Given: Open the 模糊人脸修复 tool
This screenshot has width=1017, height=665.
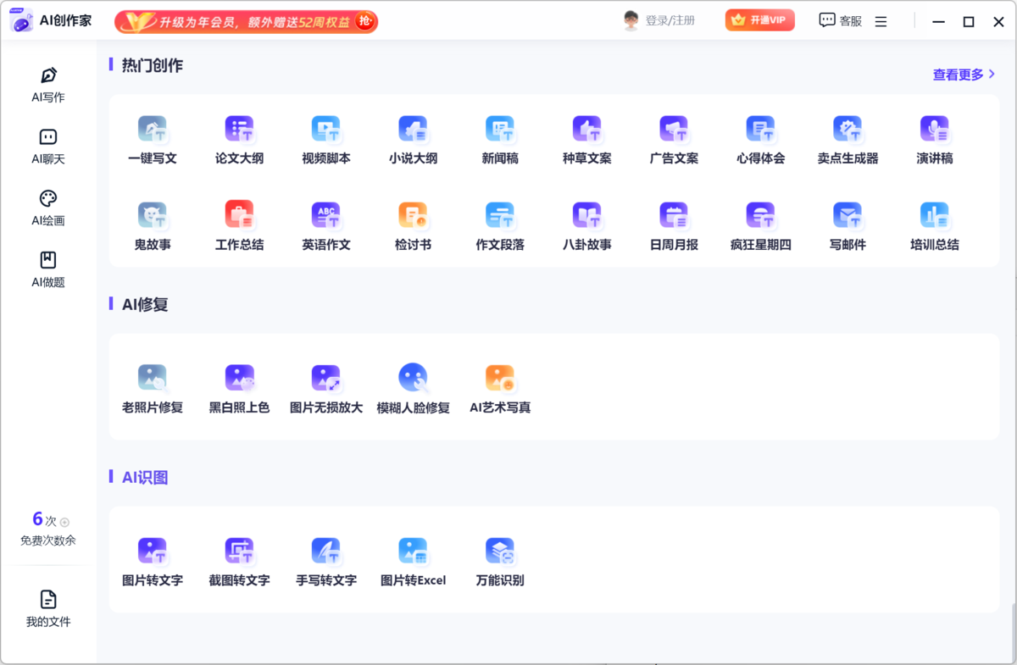Looking at the screenshot, I should point(413,386).
